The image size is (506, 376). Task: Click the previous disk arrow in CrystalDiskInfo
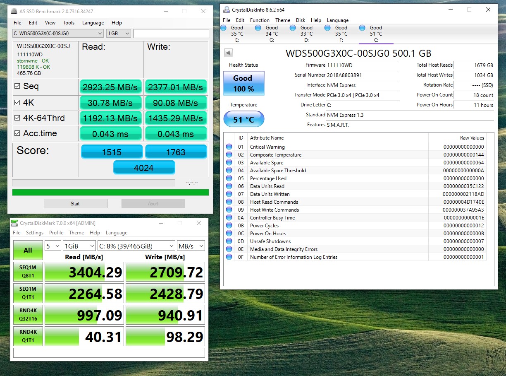click(x=228, y=53)
